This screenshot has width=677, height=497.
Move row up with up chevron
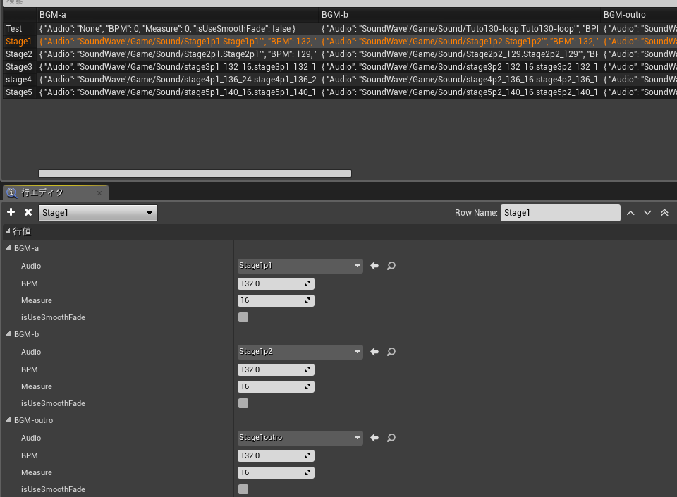[x=630, y=213]
